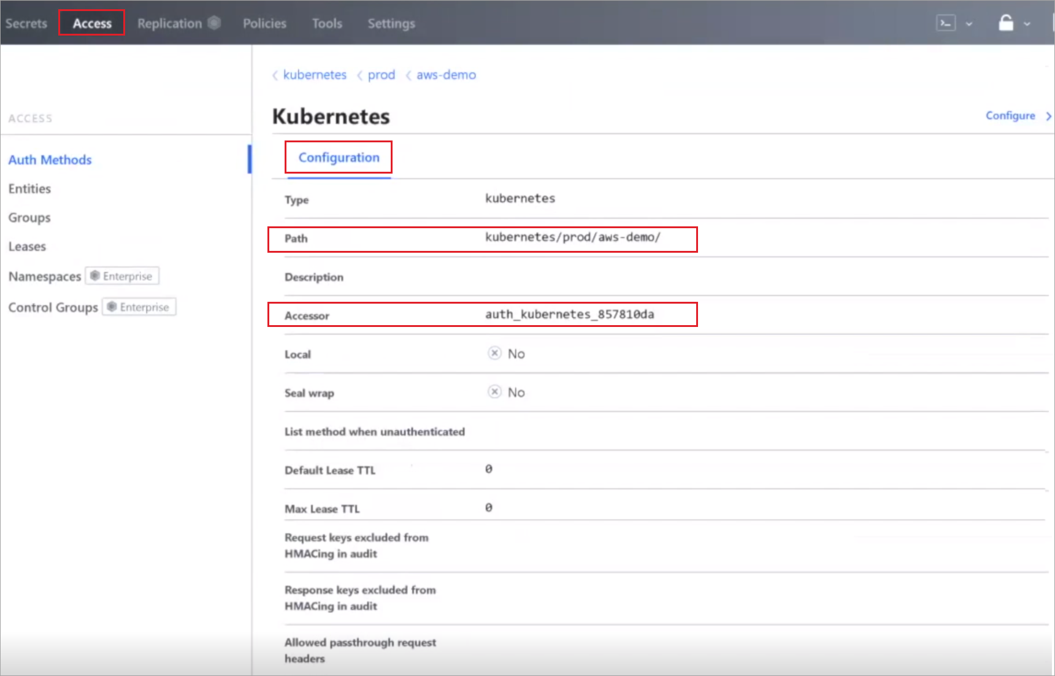Open Leases in the sidebar
The image size is (1055, 676).
(x=27, y=246)
